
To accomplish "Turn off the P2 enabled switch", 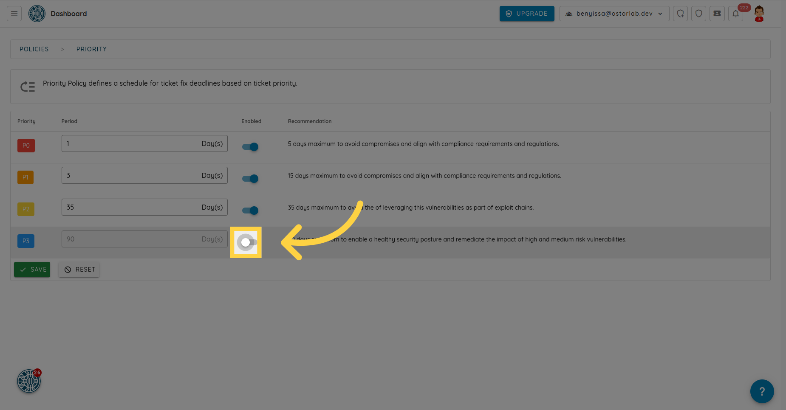I will tap(250, 211).
